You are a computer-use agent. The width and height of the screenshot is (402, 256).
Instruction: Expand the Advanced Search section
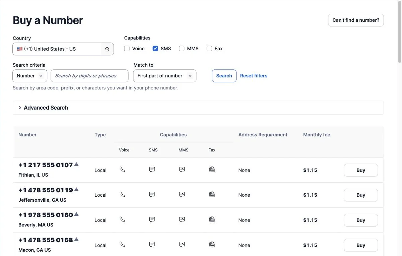tap(198, 108)
